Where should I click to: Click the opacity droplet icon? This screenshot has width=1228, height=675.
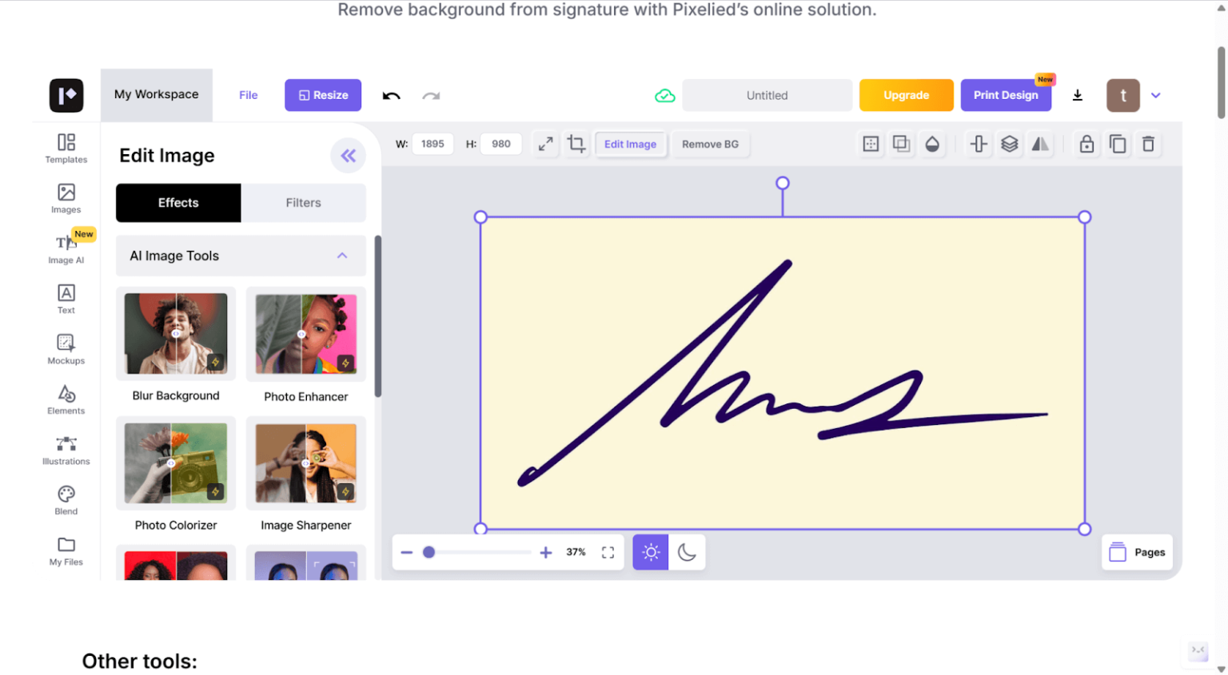tap(932, 144)
